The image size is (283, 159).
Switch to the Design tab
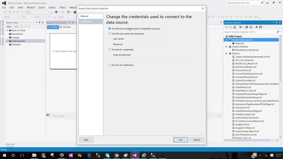(x=53, y=27)
